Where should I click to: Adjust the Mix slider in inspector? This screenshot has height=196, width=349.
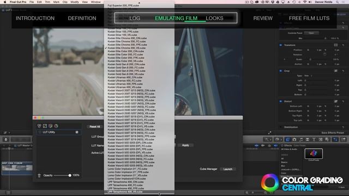(325, 38)
